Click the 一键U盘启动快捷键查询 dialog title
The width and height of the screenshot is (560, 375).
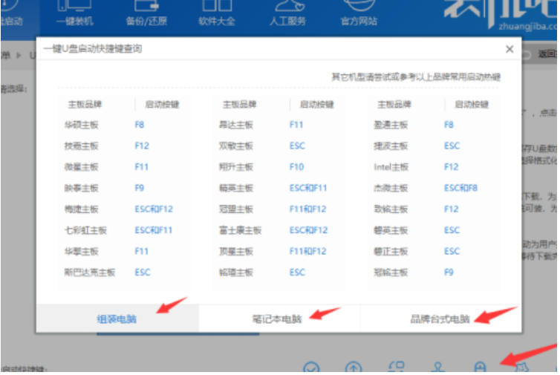click(93, 48)
